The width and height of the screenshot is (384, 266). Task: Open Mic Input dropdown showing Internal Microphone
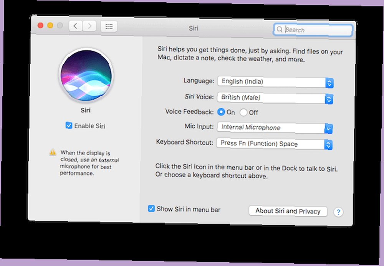[275, 128]
